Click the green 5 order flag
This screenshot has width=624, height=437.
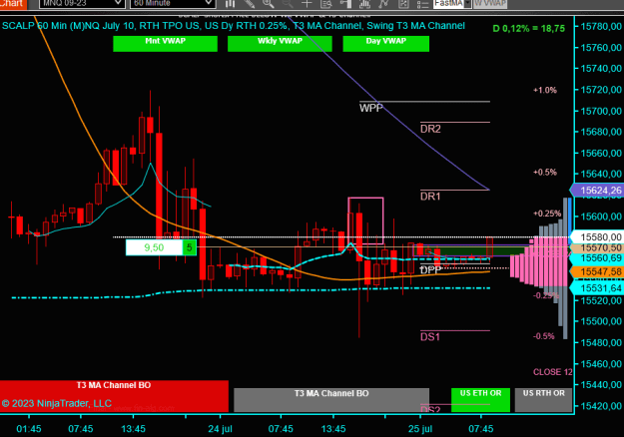click(190, 247)
